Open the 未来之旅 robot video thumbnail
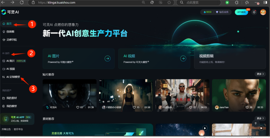The width and height of the screenshot is (270, 138). pyautogui.click(x=182, y=95)
